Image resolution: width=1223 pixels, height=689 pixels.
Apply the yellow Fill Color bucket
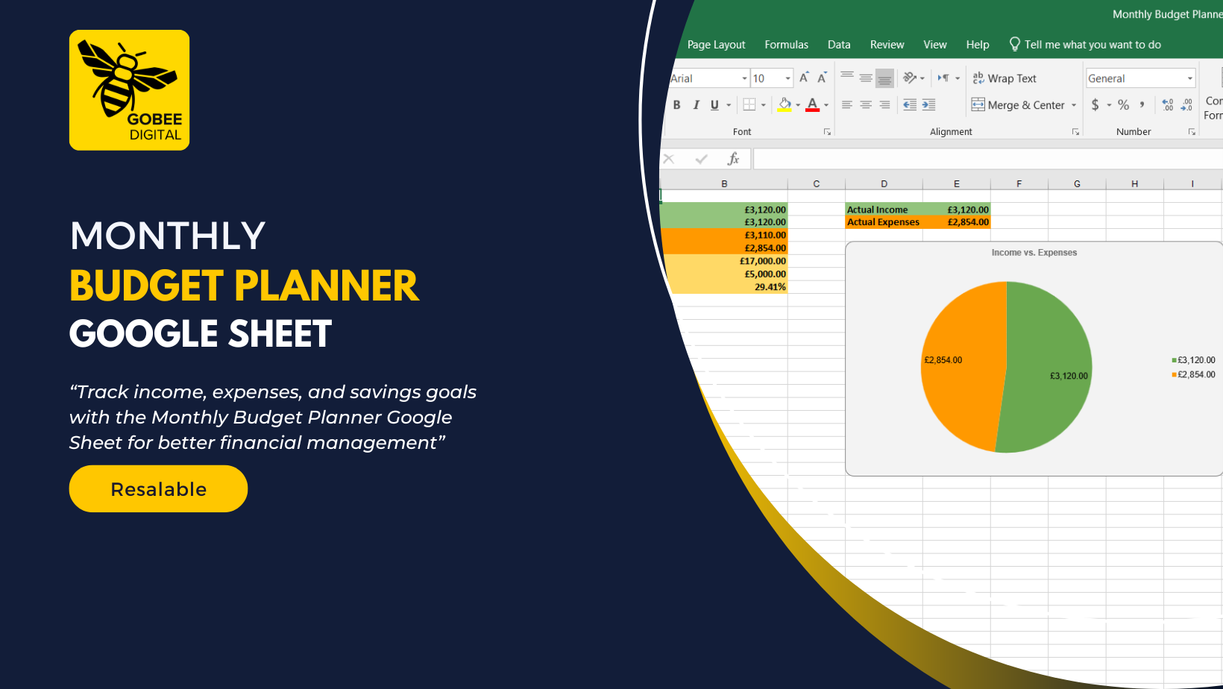tap(785, 105)
